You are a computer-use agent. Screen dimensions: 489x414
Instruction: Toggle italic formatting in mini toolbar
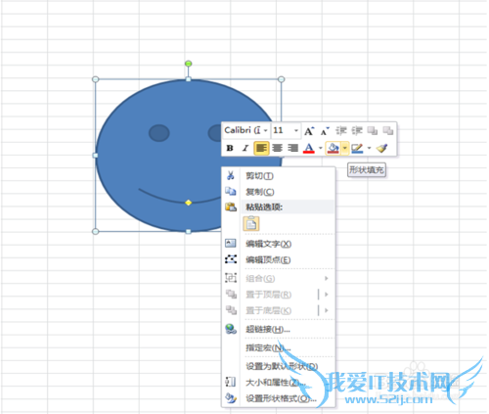(245, 148)
